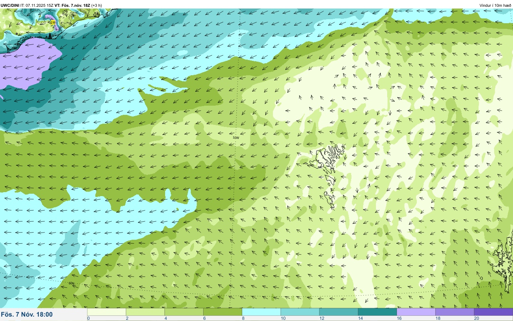Click the yellow 28 wind maximum marker
Image resolution: width=513 pixels, height=321 pixels.
[53, 22]
